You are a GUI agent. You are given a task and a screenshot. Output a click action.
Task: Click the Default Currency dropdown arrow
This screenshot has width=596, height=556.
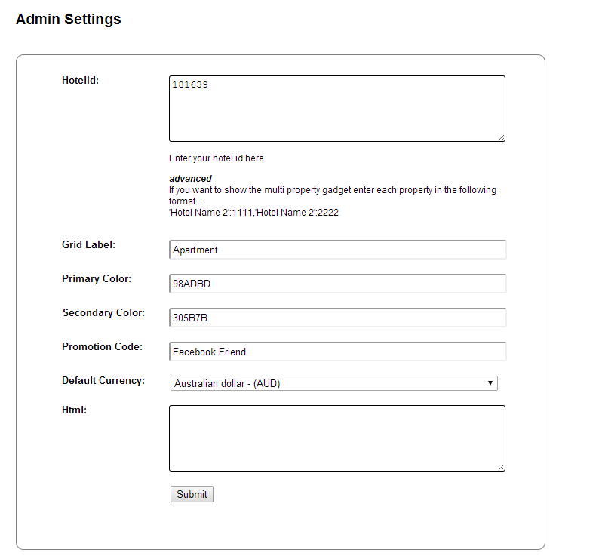pyautogui.click(x=490, y=383)
